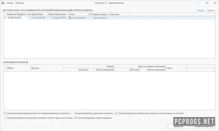Click Источник header under Размер
Screen dimensions: 219x131
76,70
